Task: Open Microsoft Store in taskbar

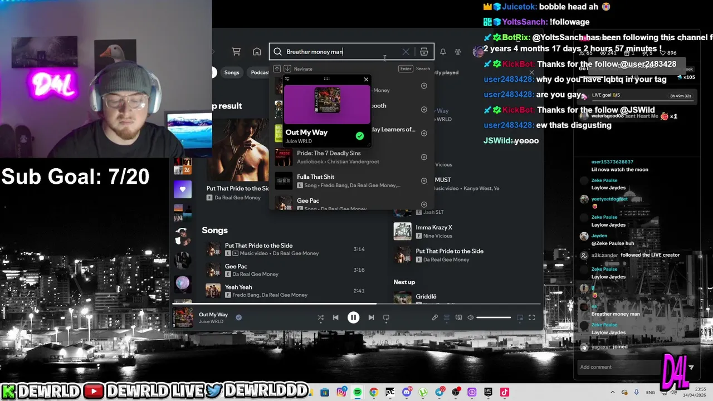Action: coord(325,392)
